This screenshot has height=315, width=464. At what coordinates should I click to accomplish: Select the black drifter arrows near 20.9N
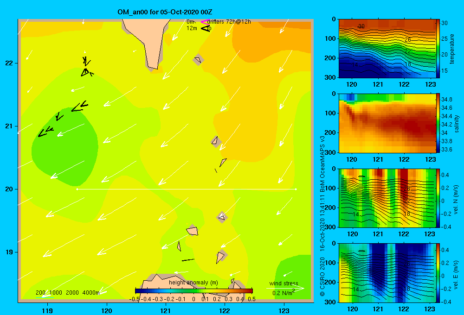[x=45, y=132]
